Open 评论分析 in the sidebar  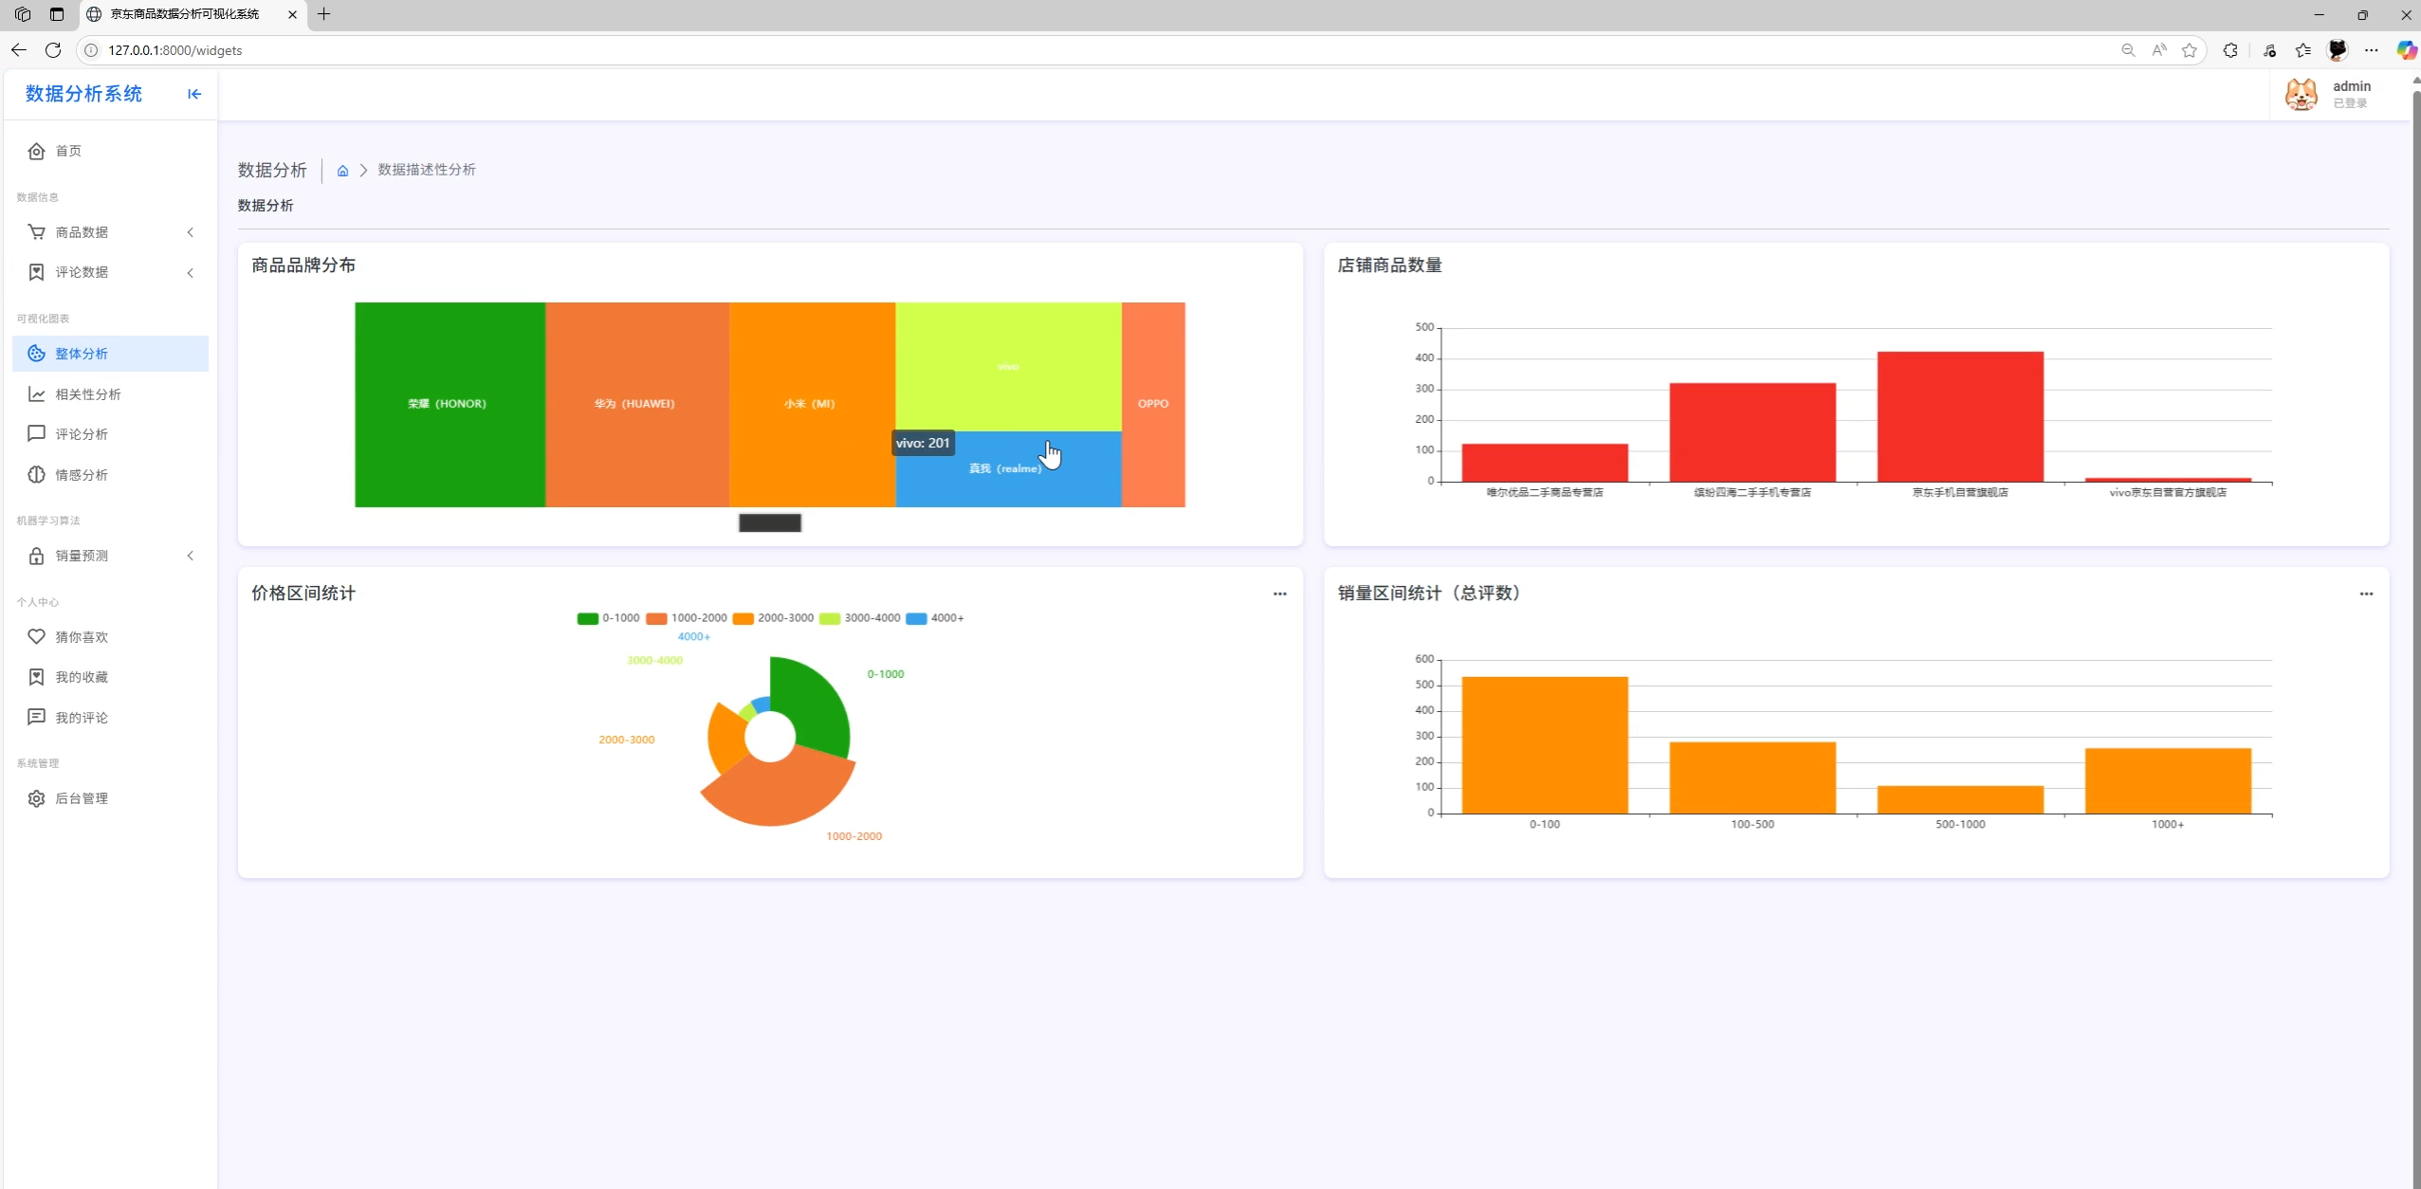coord(110,434)
